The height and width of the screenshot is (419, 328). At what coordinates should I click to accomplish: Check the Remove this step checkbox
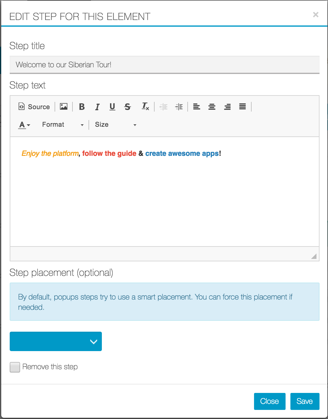(x=15, y=367)
